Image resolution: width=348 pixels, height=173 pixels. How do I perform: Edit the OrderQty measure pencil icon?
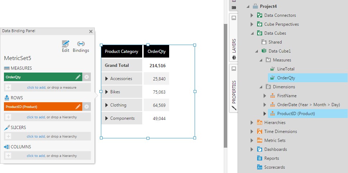click(x=78, y=77)
